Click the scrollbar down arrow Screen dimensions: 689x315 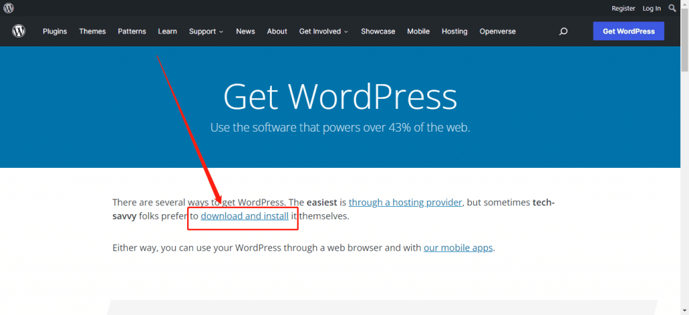pos(684,311)
